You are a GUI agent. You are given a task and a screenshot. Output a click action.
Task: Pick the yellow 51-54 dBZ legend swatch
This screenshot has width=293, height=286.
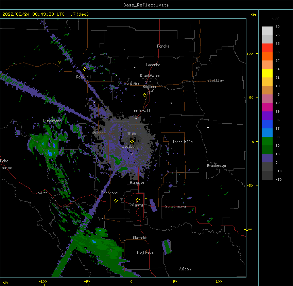[267, 73]
